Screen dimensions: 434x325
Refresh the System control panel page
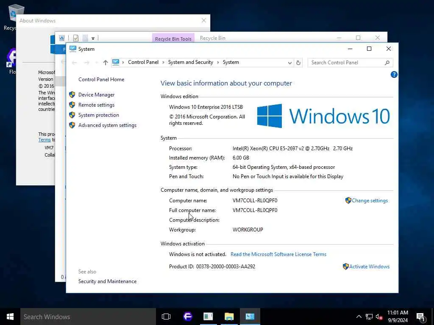tap(298, 63)
